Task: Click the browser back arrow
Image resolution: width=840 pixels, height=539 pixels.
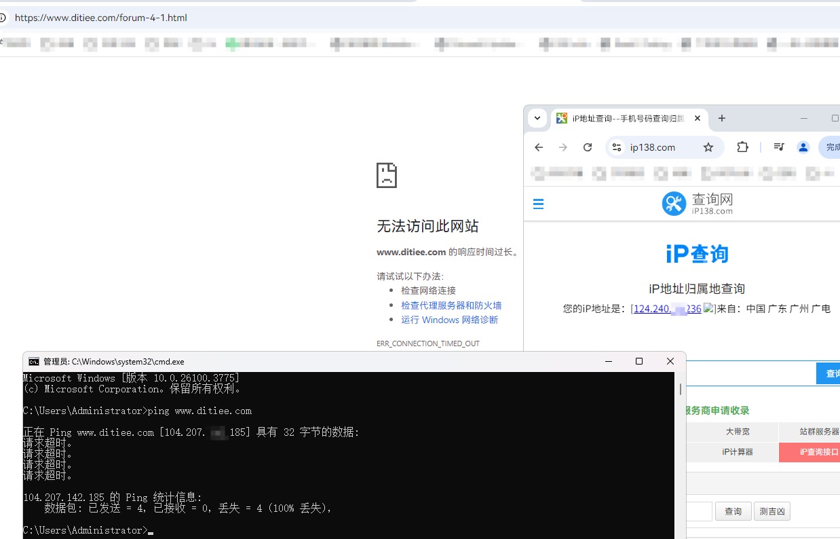Action: (x=538, y=147)
